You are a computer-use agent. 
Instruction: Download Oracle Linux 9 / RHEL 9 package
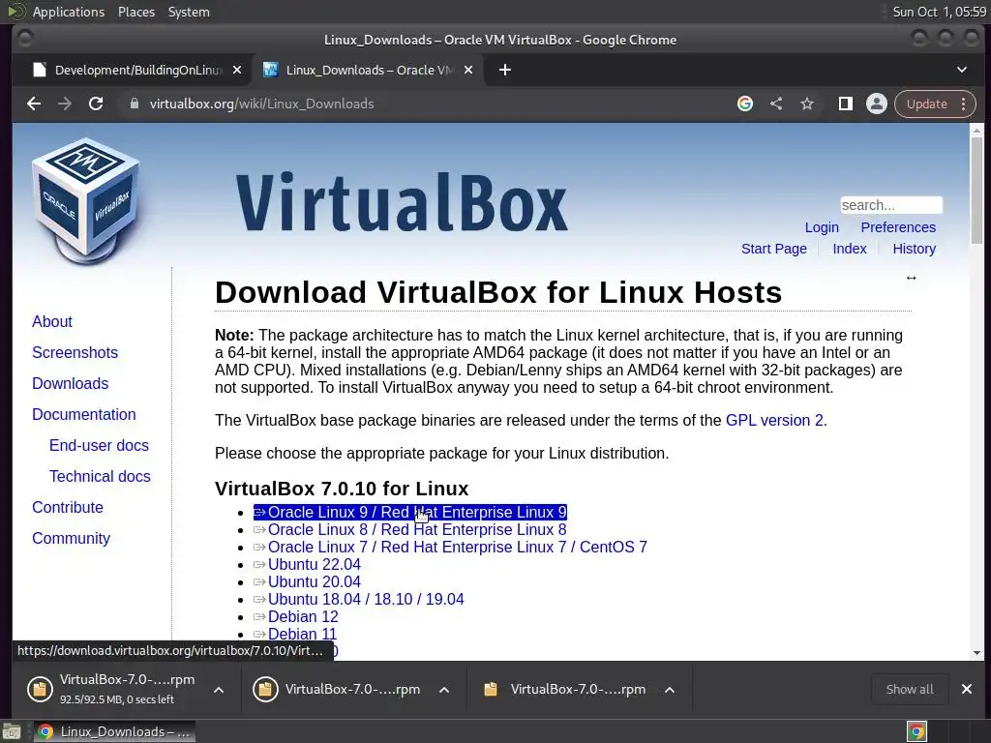pyautogui.click(x=410, y=513)
